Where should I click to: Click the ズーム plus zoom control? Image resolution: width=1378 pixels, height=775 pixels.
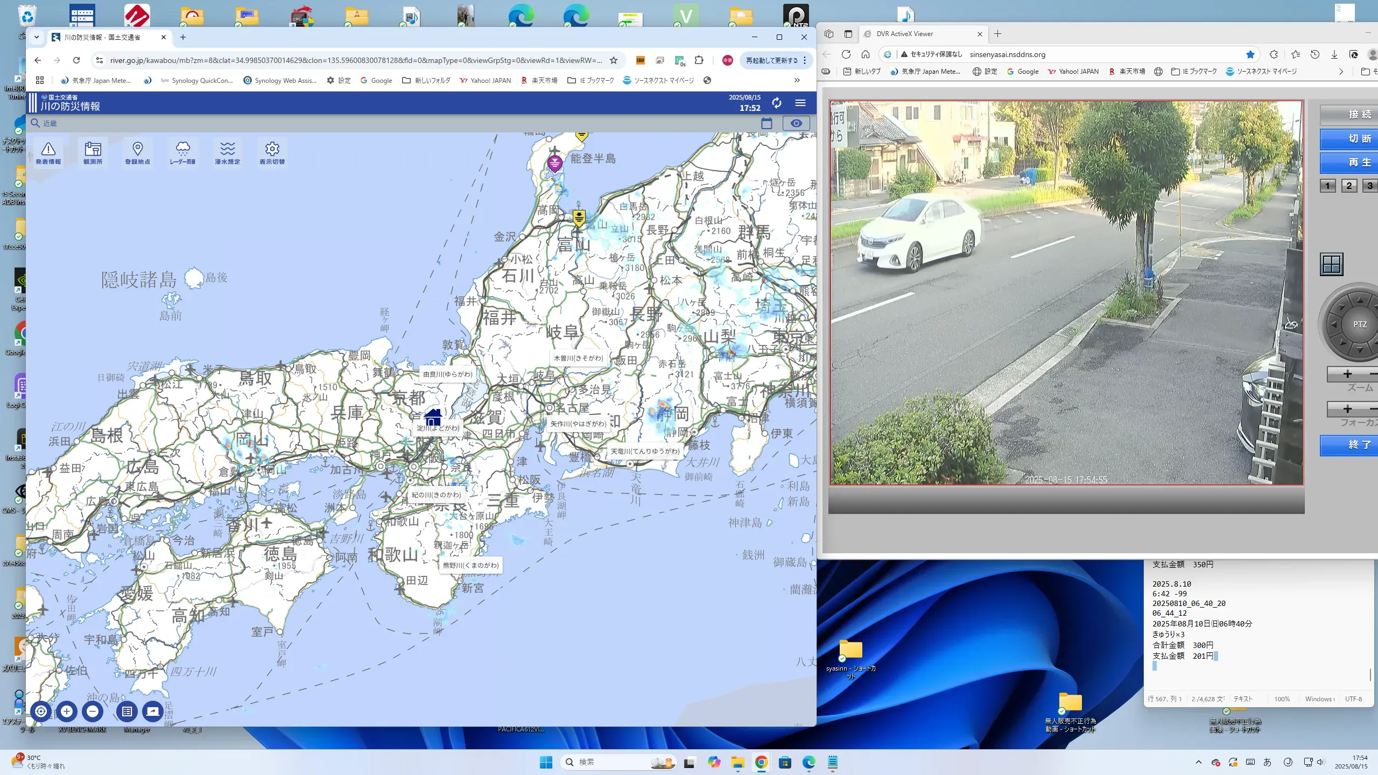(1347, 374)
